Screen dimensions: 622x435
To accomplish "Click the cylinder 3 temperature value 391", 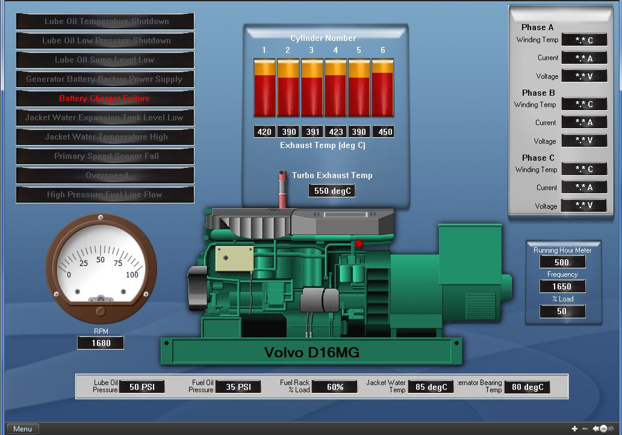I will [x=313, y=132].
